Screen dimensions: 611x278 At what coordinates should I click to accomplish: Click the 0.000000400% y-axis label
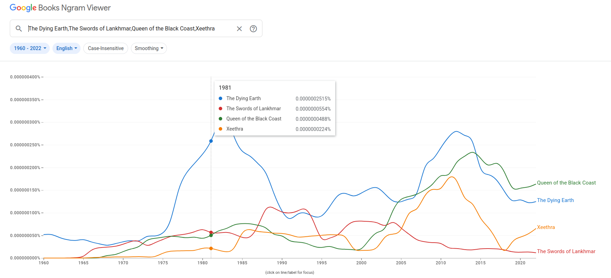[x=25, y=77]
